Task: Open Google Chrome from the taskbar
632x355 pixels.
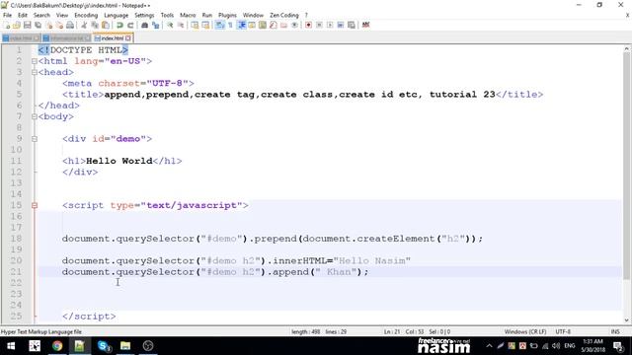Action: (x=57, y=346)
